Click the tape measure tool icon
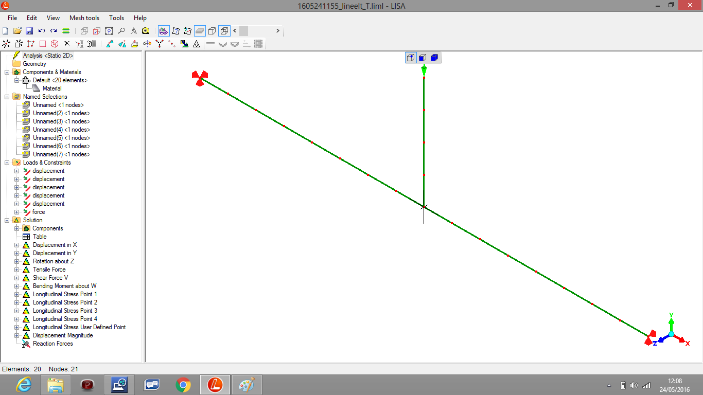Image resolution: width=703 pixels, height=395 pixels. [146, 31]
